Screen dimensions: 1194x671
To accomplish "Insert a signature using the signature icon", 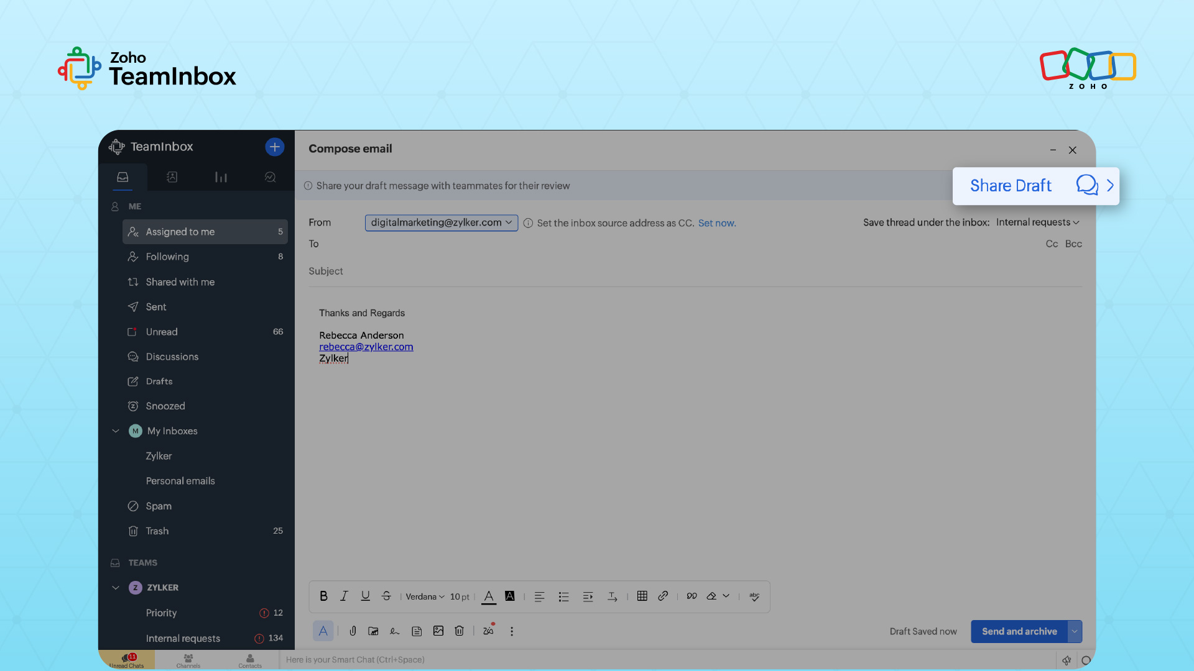I will coord(394,631).
